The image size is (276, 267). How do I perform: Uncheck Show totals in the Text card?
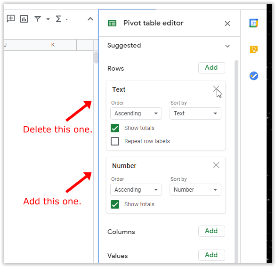pyautogui.click(x=115, y=128)
